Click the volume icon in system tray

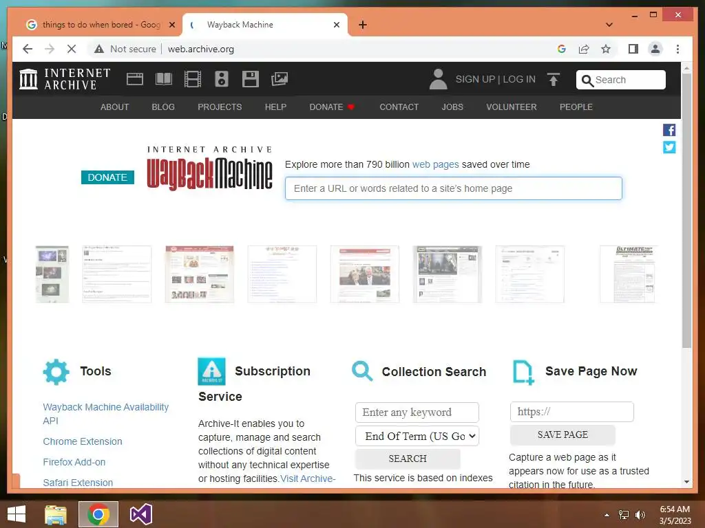click(640, 515)
